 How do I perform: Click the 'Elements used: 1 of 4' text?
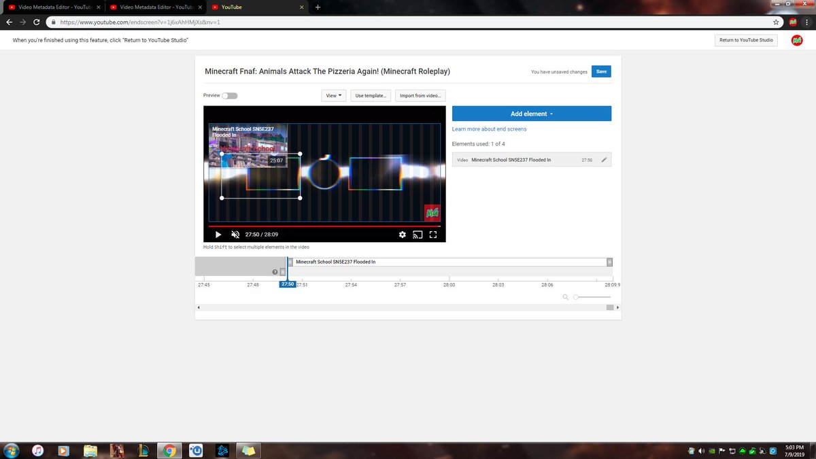(x=479, y=144)
